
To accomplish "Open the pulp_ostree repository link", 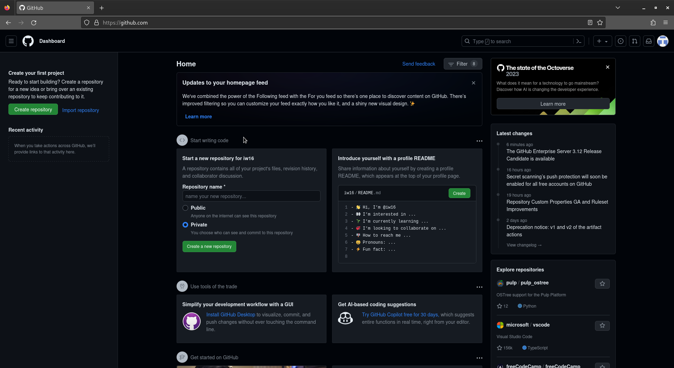I will (x=534, y=283).
